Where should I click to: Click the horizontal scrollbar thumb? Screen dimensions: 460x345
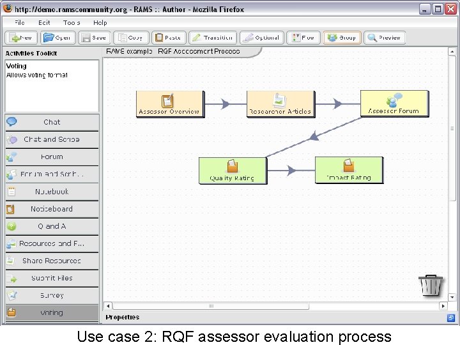[x=211, y=306]
